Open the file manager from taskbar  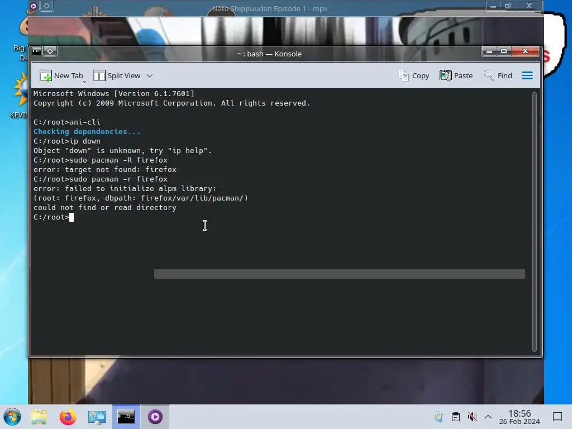pyautogui.click(x=39, y=417)
